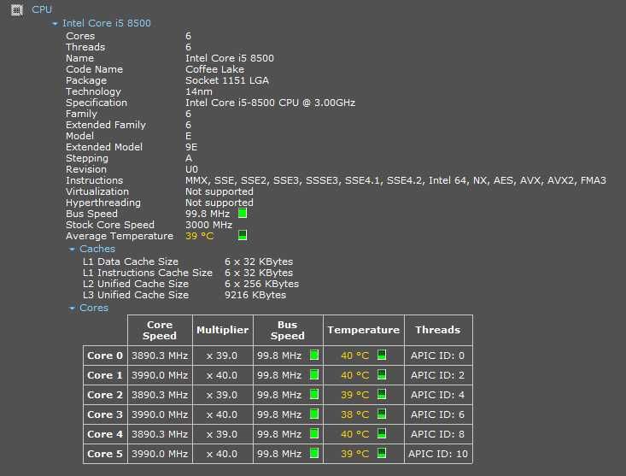Click the APIC ID: 10 cell
626x476 pixels.
click(x=438, y=454)
